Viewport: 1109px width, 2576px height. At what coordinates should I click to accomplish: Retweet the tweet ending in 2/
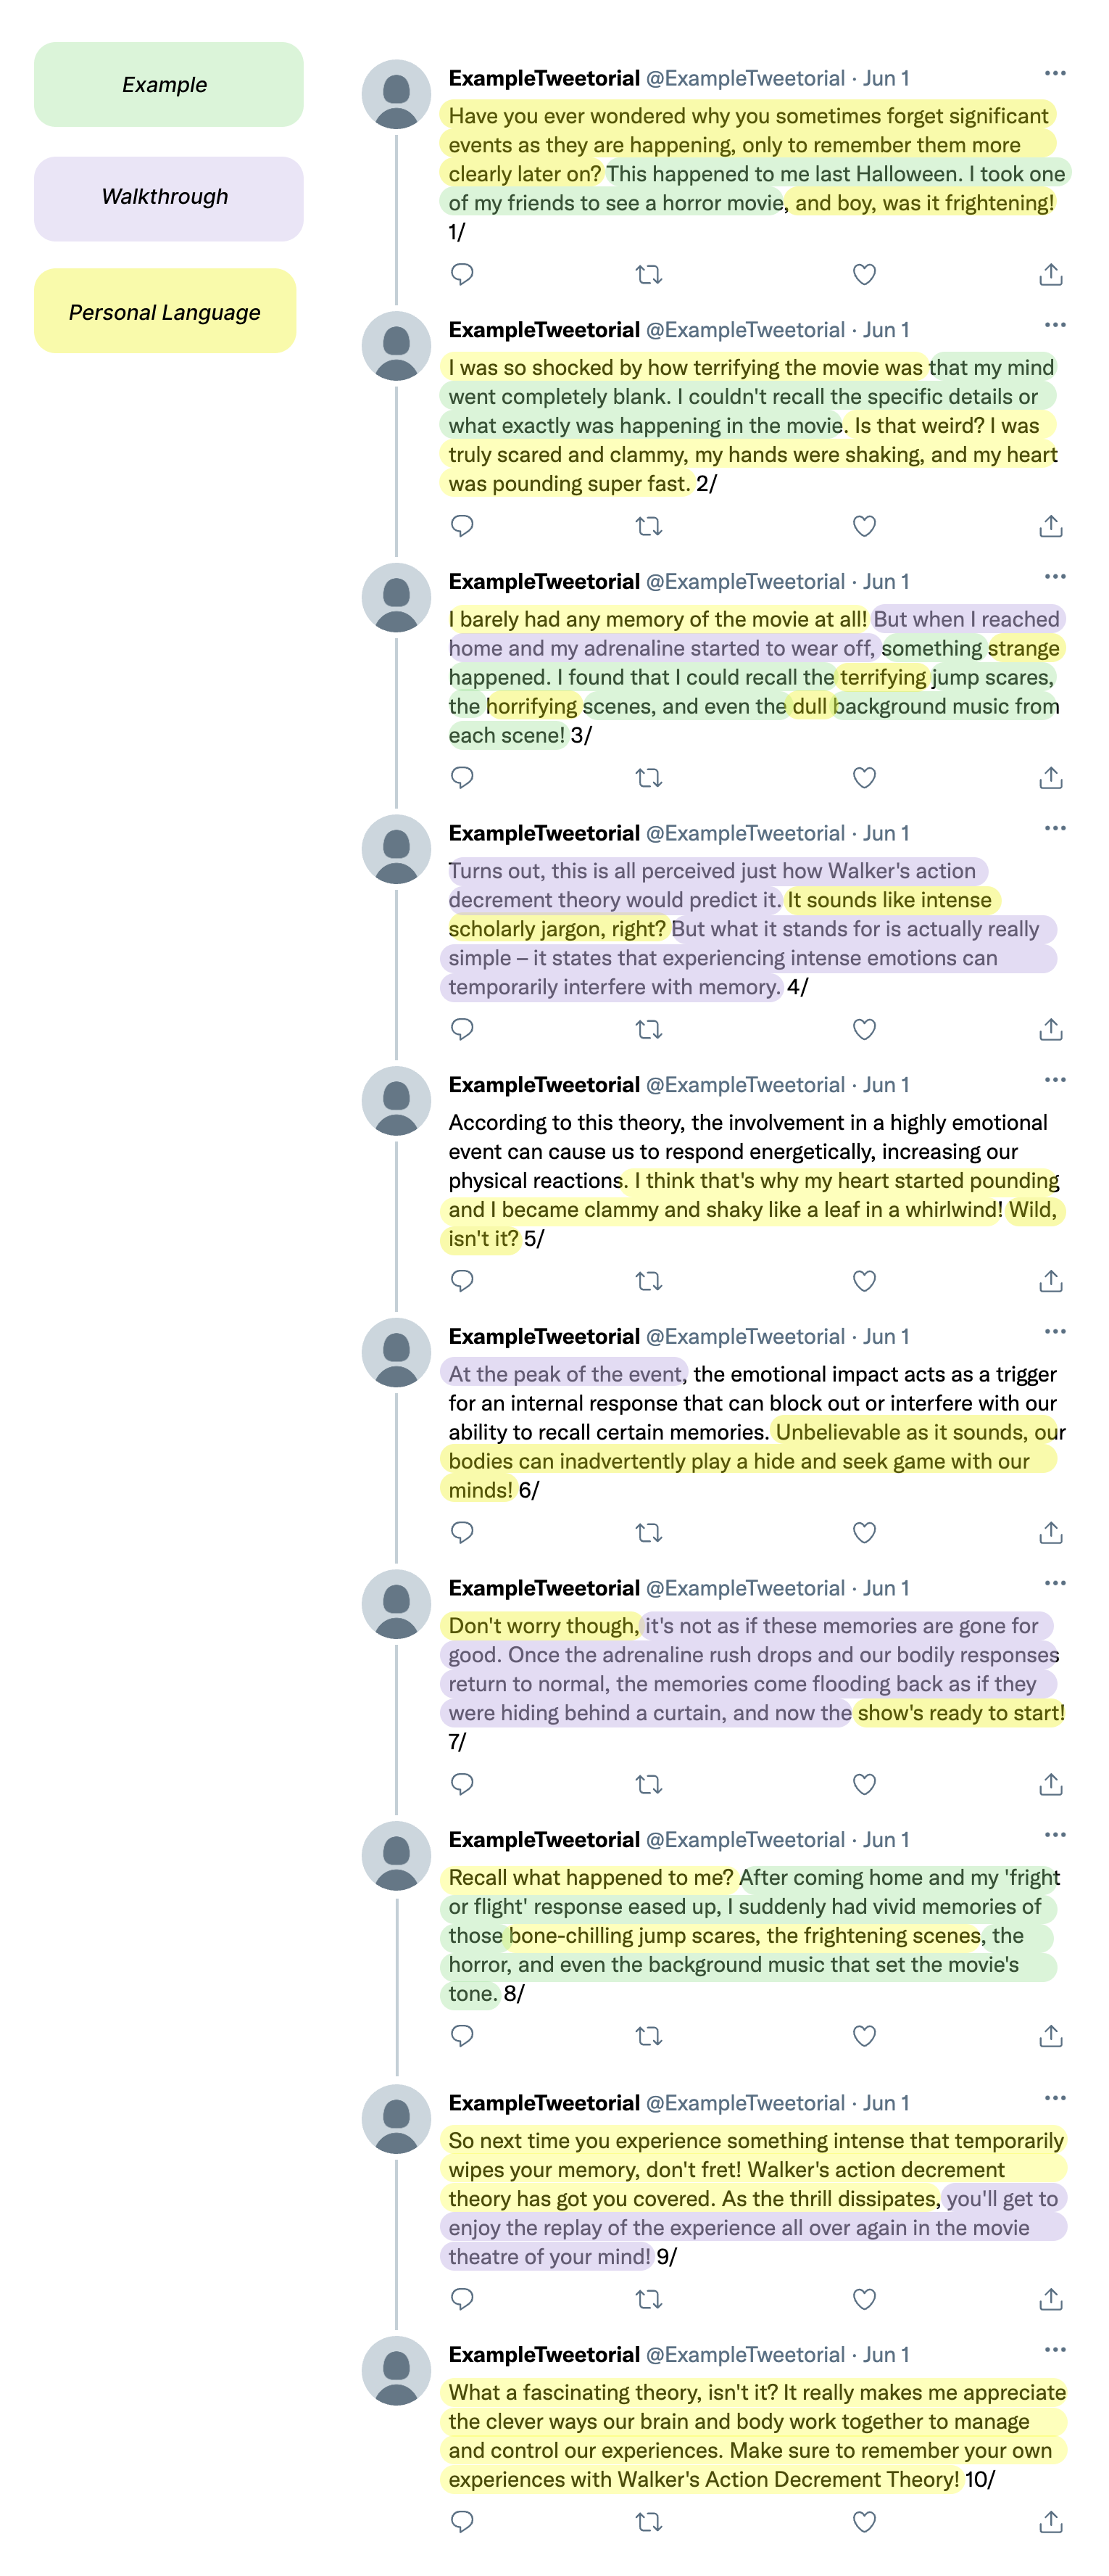point(649,526)
